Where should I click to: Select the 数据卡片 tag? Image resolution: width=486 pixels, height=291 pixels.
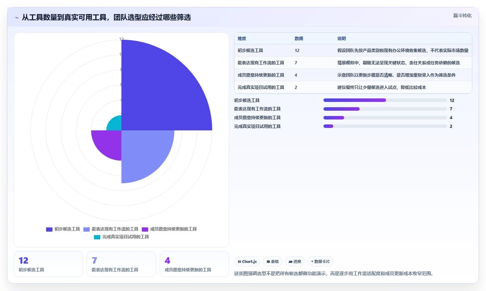coord(320,261)
